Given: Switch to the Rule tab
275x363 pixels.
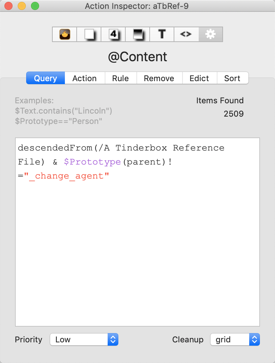Looking at the screenshot, I should click(x=121, y=78).
